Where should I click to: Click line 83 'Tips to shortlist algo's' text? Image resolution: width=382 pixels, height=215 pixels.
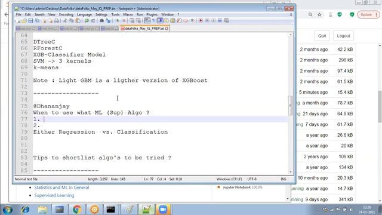[102, 158]
